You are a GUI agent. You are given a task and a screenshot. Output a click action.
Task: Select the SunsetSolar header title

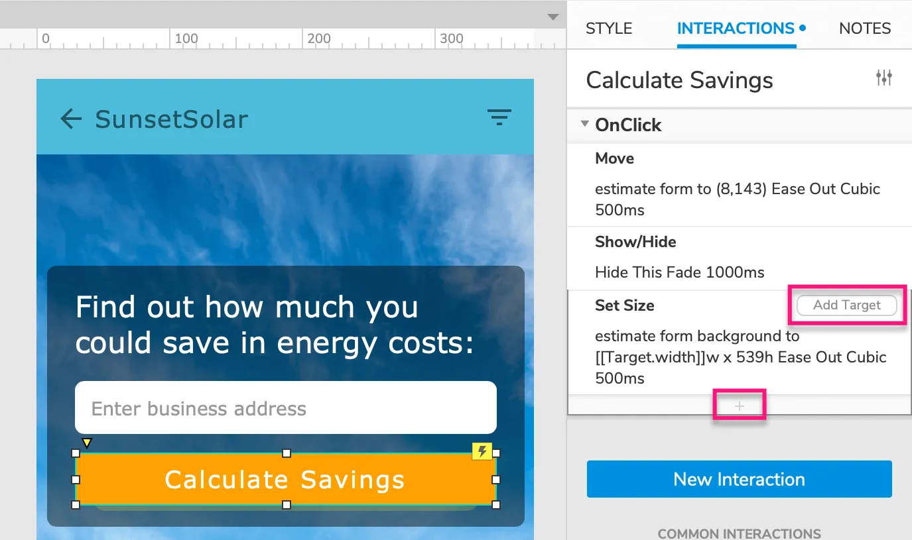point(172,119)
